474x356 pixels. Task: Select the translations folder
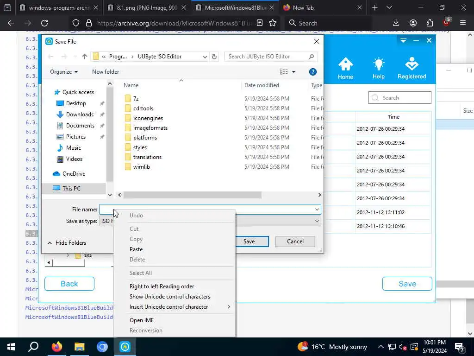click(x=147, y=157)
